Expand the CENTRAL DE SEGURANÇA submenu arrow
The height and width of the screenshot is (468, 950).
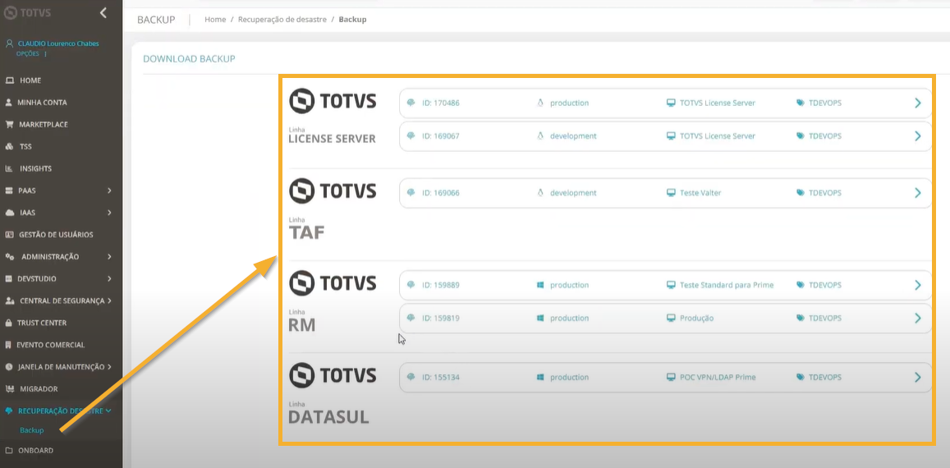coord(110,301)
